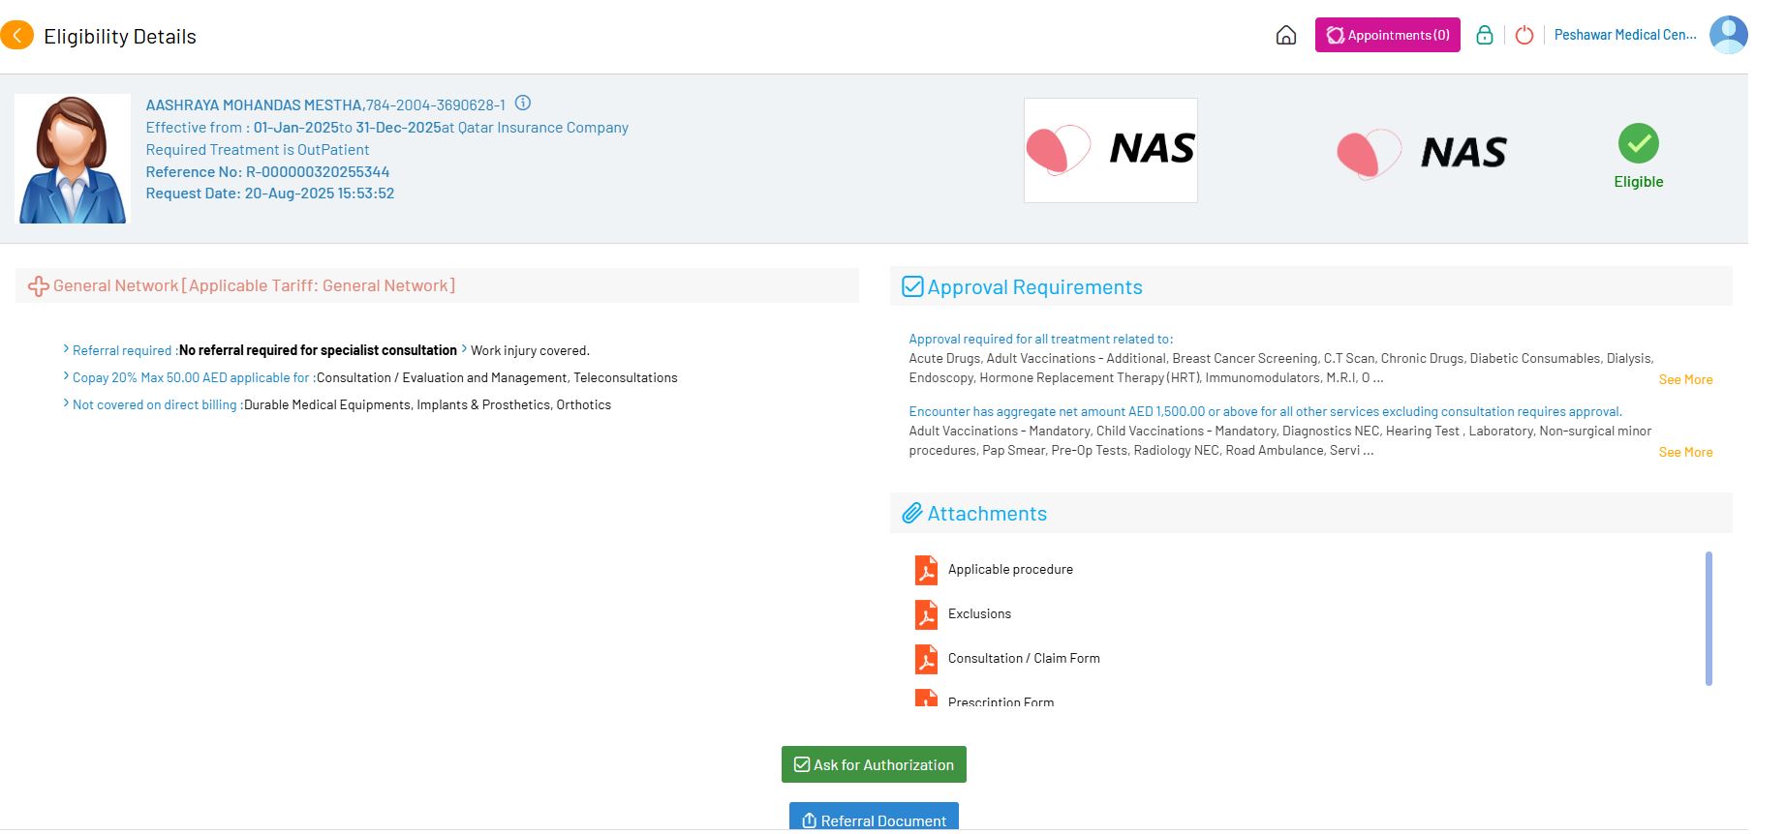Click the green lock icon

tap(1484, 36)
